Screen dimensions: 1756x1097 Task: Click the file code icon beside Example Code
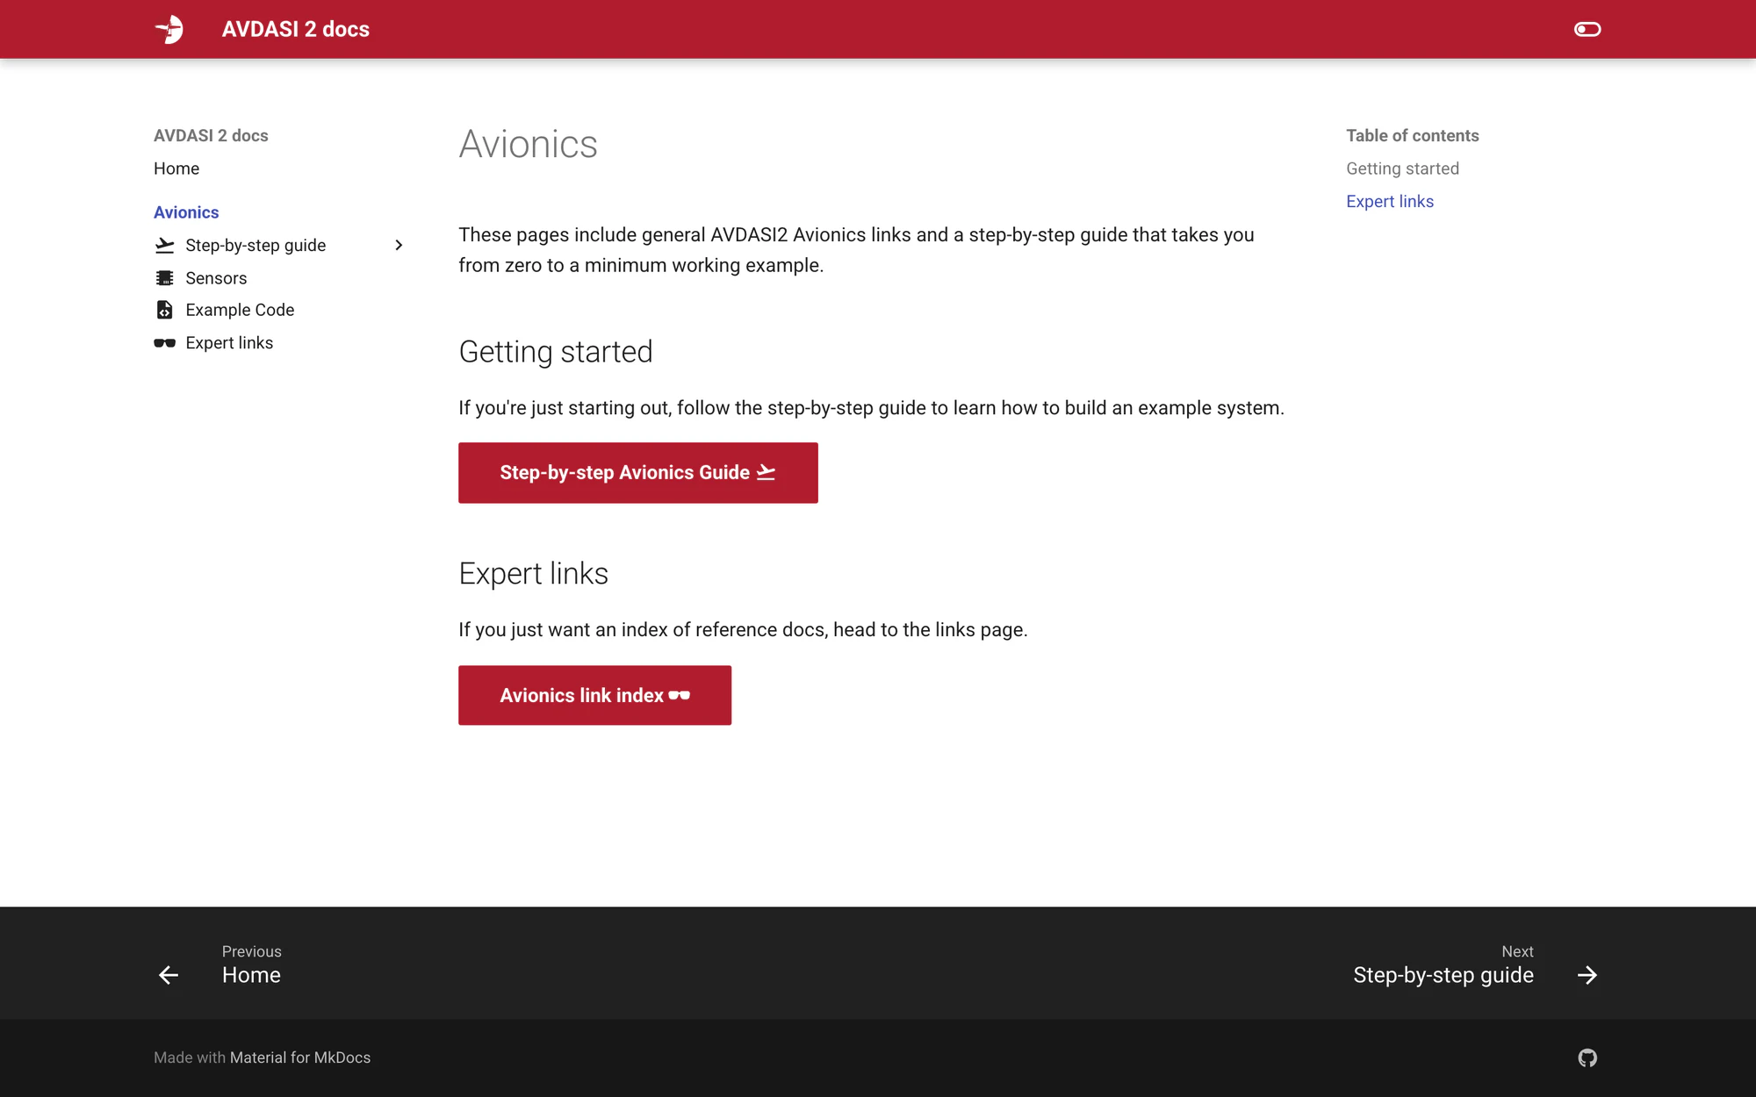click(164, 310)
